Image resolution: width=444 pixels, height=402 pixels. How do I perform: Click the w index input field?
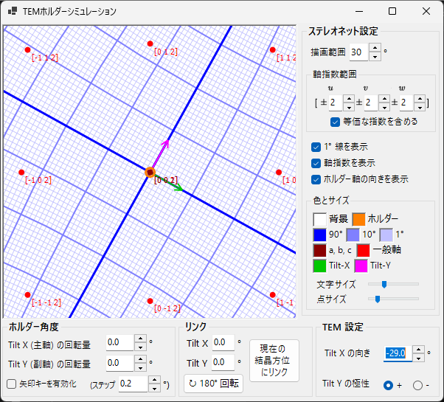pos(406,103)
